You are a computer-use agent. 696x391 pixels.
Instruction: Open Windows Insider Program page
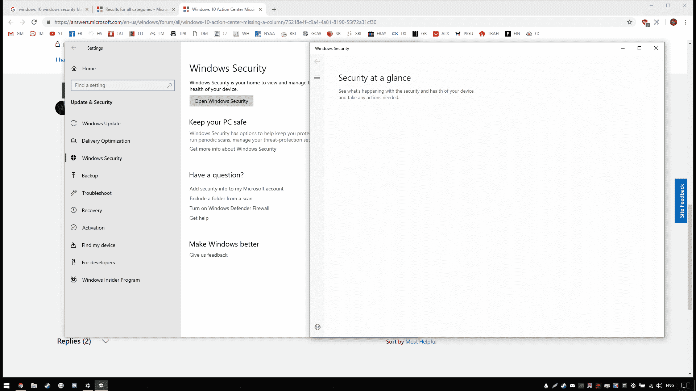pyautogui.click(x=123, y=280)
